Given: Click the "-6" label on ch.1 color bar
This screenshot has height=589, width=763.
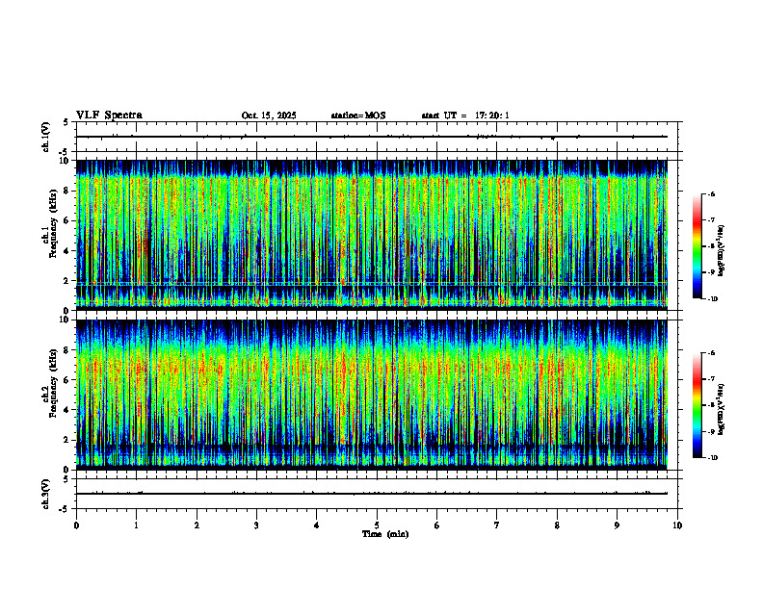Looking at the screenshot, I should click(x=711, y=194).
